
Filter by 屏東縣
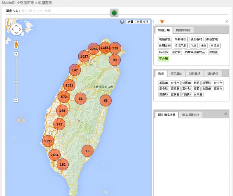164,94
